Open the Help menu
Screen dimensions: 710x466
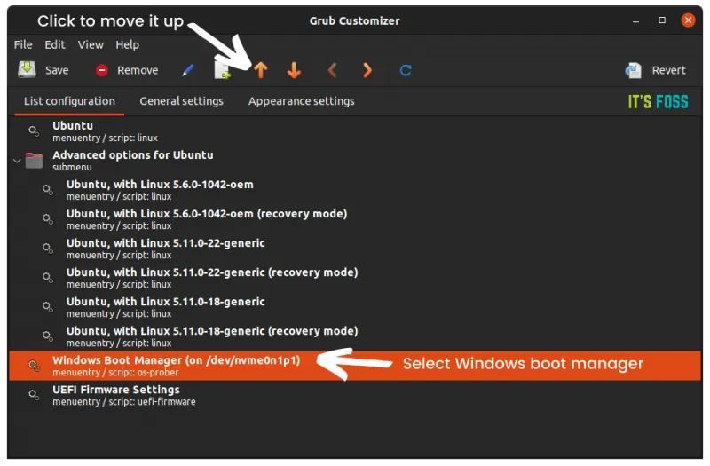(127, 44)
